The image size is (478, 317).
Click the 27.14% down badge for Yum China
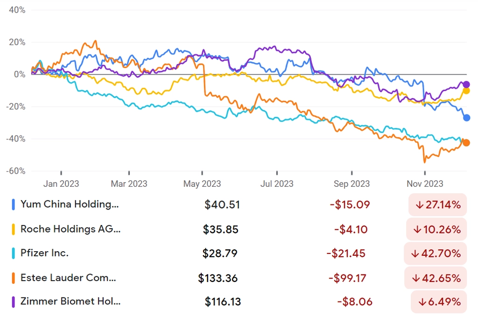(437, 204)
